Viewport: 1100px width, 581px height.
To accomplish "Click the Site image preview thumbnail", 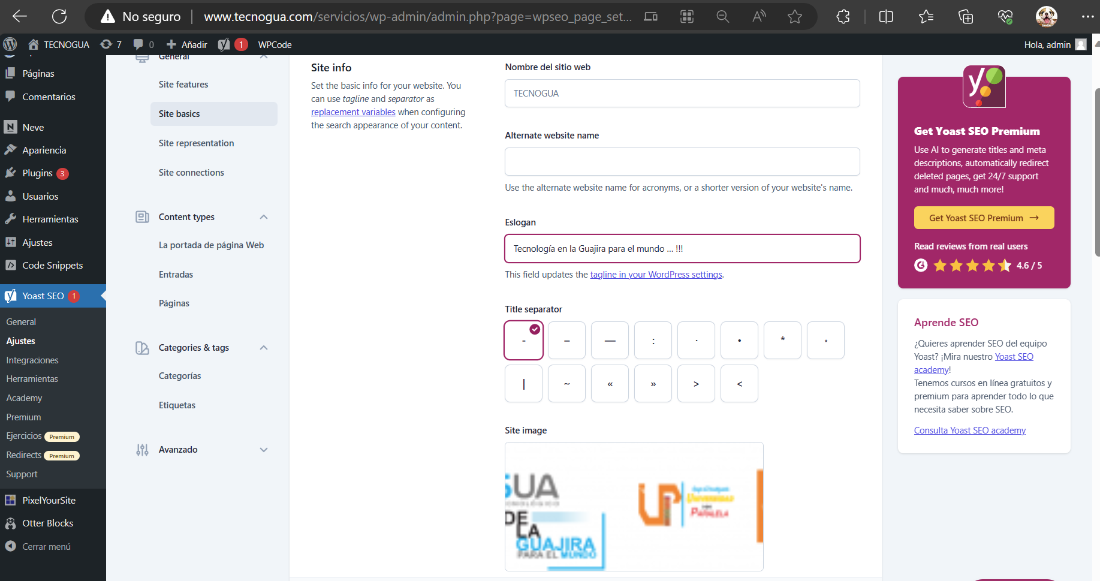I will click(634, 507).
